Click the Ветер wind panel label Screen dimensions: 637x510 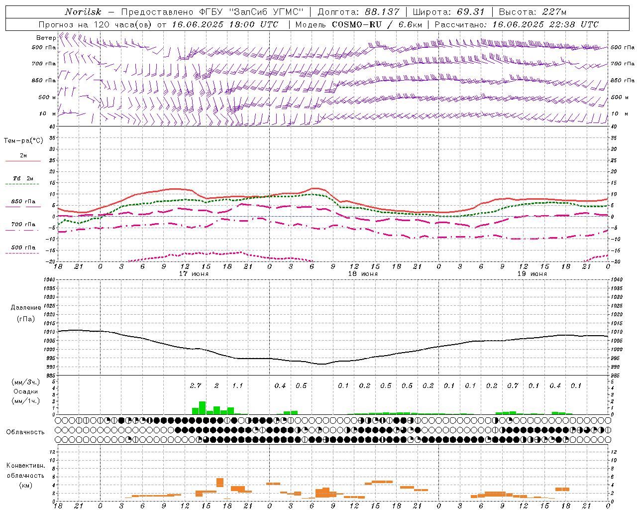[x=46, y=38]
